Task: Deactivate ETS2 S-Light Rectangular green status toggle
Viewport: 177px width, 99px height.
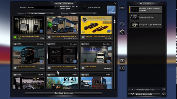Action: click(15, 37)
